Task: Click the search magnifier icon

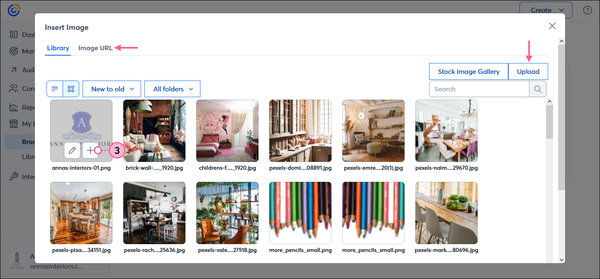Action: [x=538, y=89]
